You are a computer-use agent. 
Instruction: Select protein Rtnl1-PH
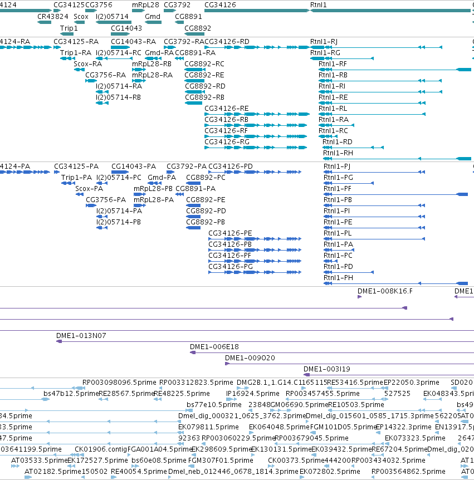[x=338, y=278]
